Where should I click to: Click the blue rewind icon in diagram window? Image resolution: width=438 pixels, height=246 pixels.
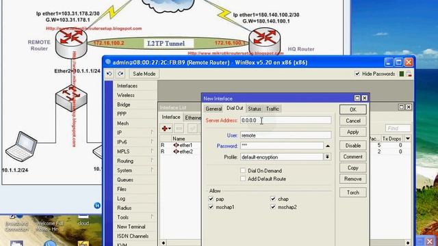point(97,206)
